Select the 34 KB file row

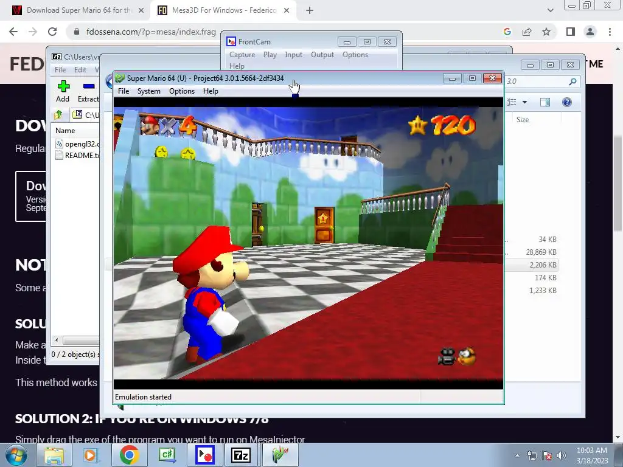tap(532, 240)
